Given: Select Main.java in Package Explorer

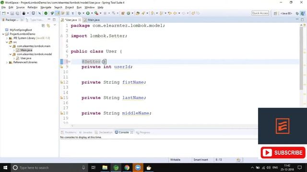Looking at the screenshot, I should pos(24,50).
